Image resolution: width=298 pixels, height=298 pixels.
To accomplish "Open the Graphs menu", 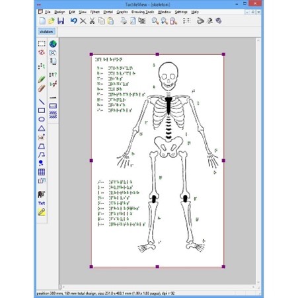I will coord(122,12).
